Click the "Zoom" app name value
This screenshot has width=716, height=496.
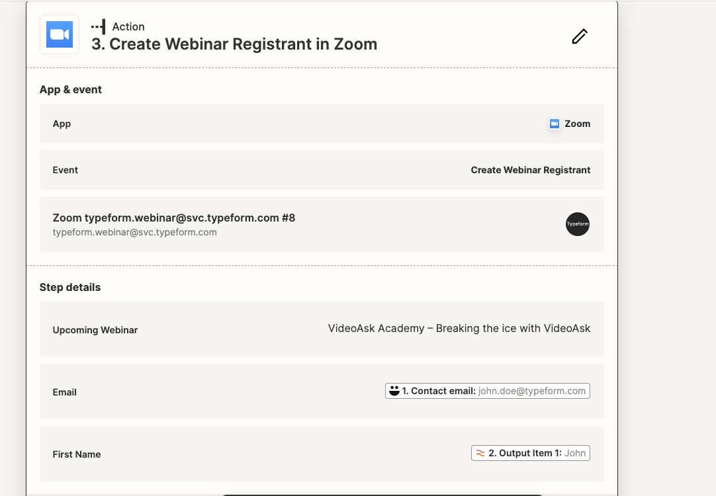tap(577, 124)
